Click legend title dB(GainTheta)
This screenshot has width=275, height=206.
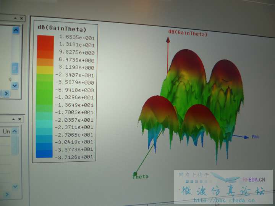click(62, 28)
